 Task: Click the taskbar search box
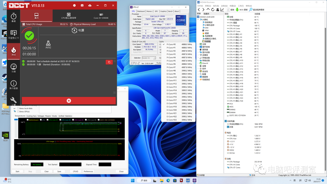pyautogui.click(x=144, y=180)
